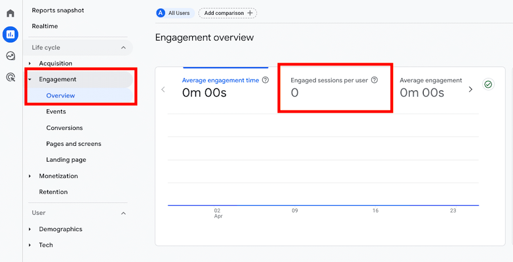Expand the Acquisition tree item
Image resolution: width=513 pixels, height=262 pixels.
[x=30, y=63]
